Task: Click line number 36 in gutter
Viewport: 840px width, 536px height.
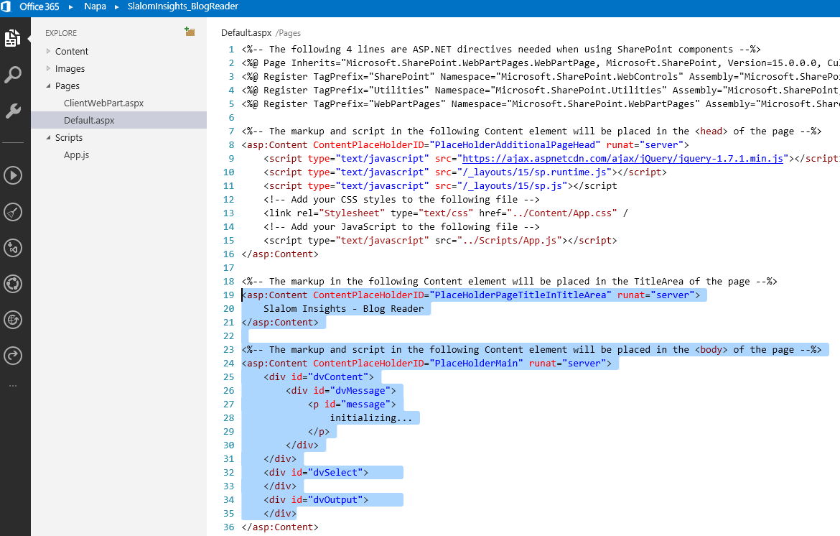Action: pyautogui.click(x=229, y=527)
